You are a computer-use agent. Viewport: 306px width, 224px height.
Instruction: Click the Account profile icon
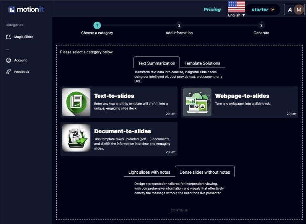(x=8, y=60)
